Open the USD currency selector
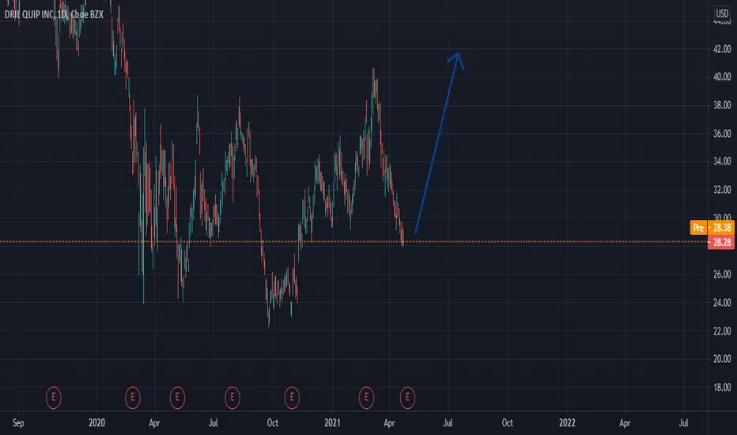 [x=721, y=13]
